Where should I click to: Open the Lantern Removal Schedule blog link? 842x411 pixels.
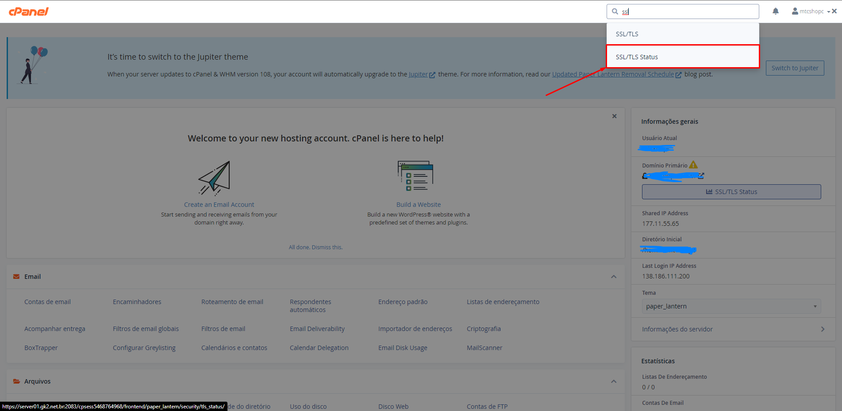pos(617,74)
